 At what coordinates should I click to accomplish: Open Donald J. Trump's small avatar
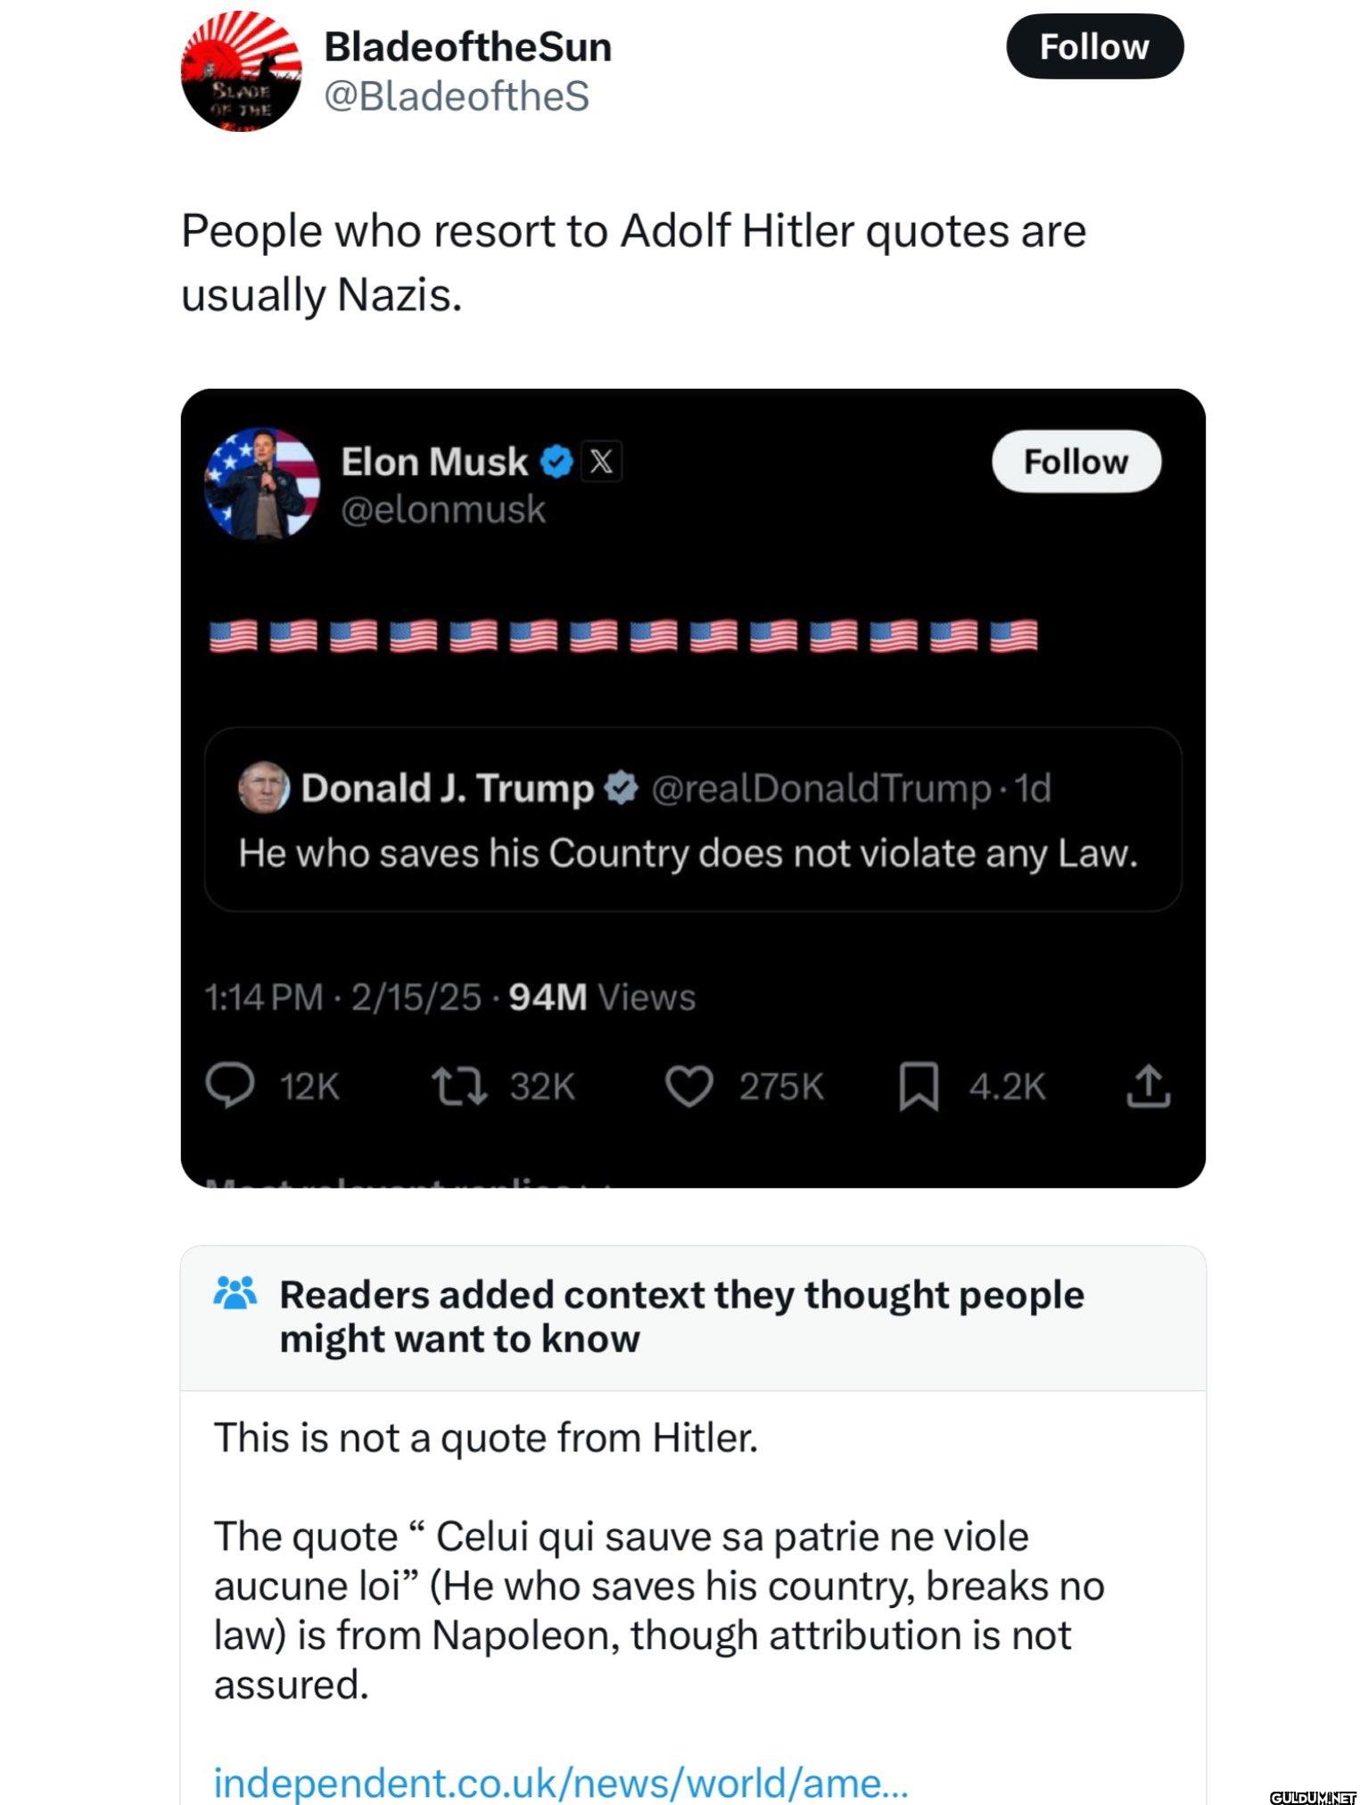tap(264, 787)
